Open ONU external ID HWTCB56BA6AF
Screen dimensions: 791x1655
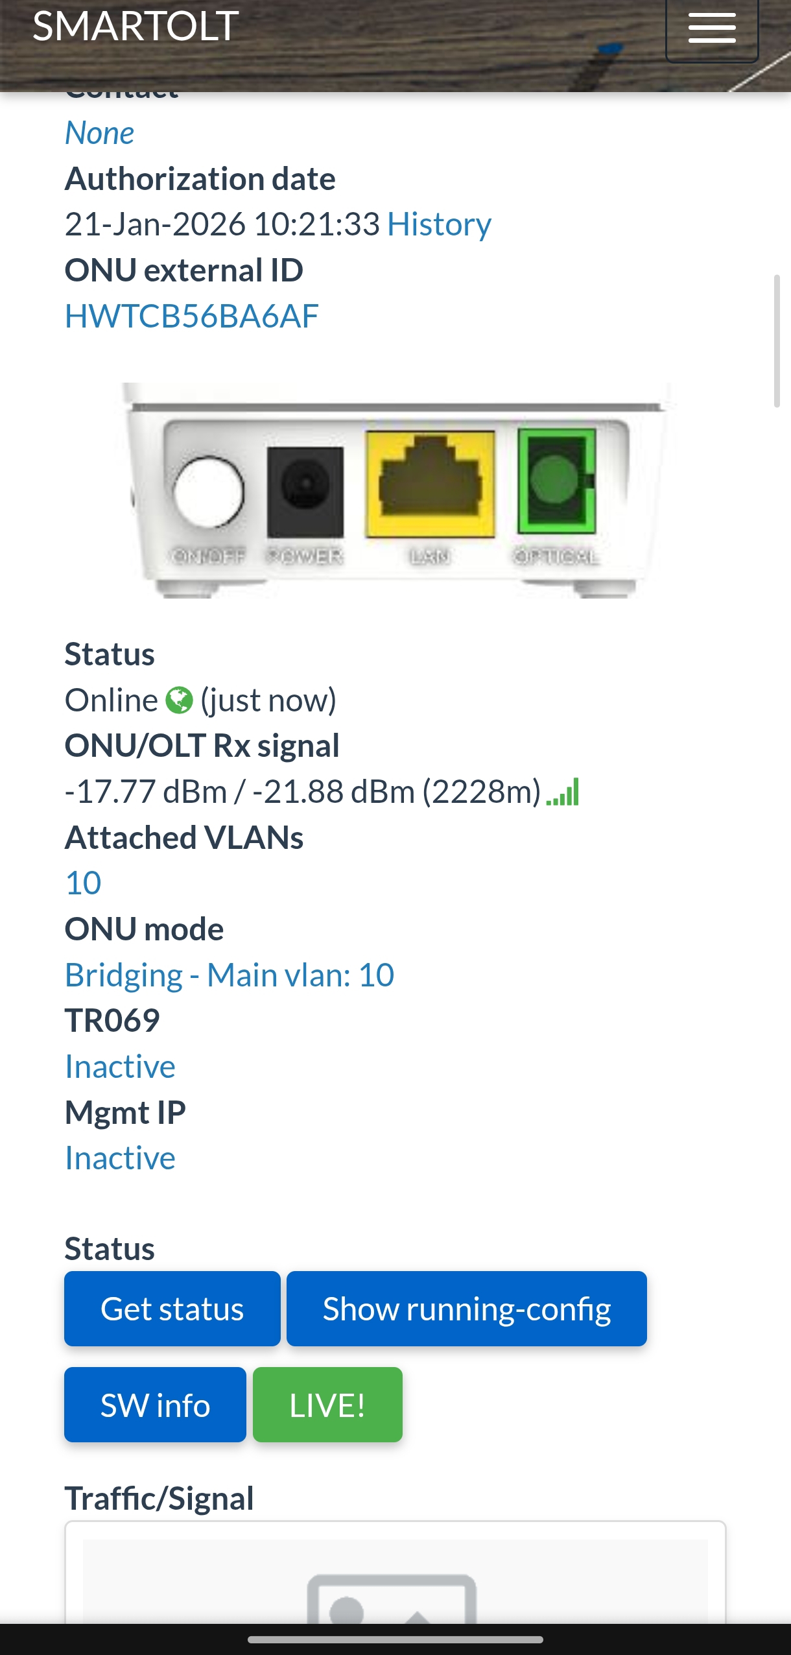pos(191,316)
